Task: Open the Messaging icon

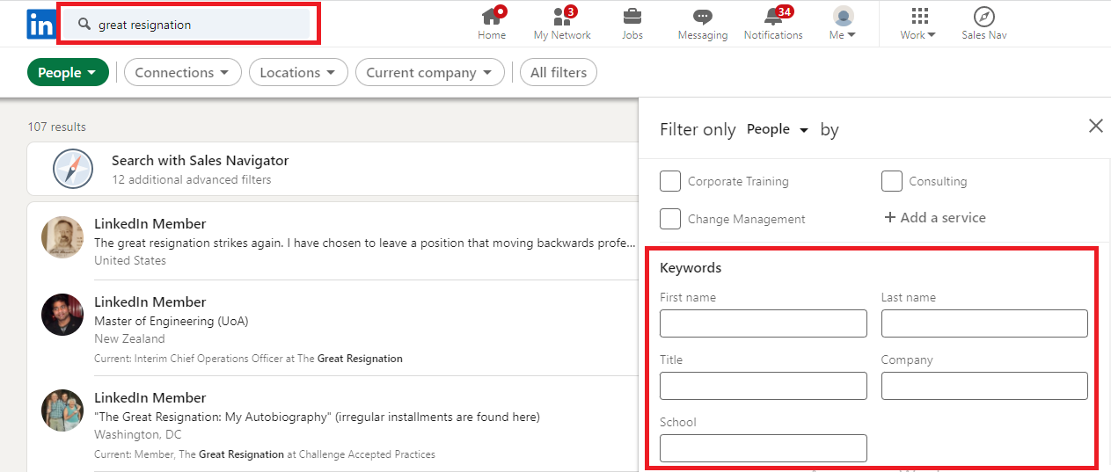Action: [702, 16]
